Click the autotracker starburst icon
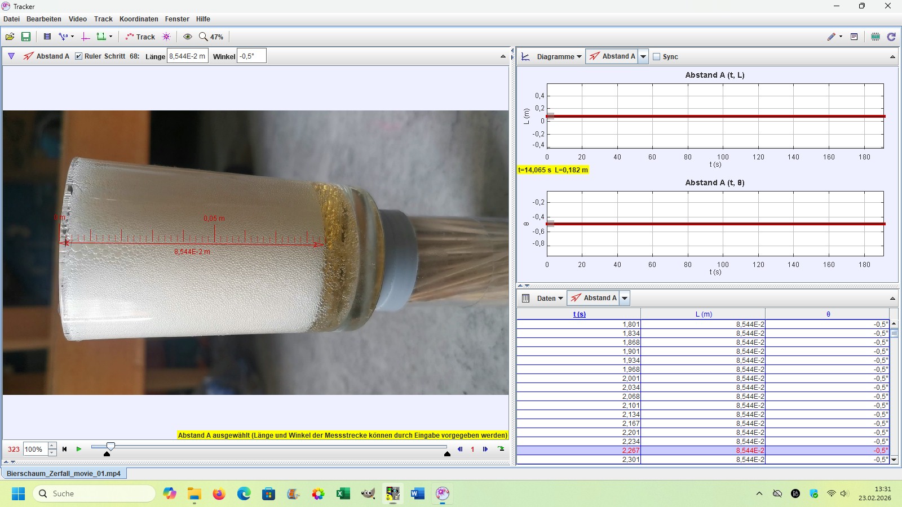The width and height of the screenshot is (902, 507). coord(166,37)
